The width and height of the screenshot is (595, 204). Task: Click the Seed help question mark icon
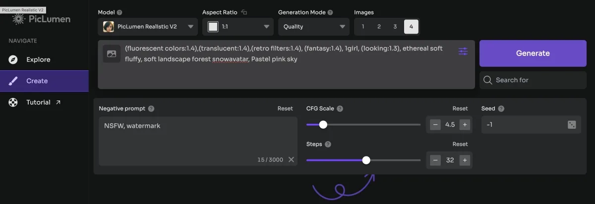coord(501,108)
